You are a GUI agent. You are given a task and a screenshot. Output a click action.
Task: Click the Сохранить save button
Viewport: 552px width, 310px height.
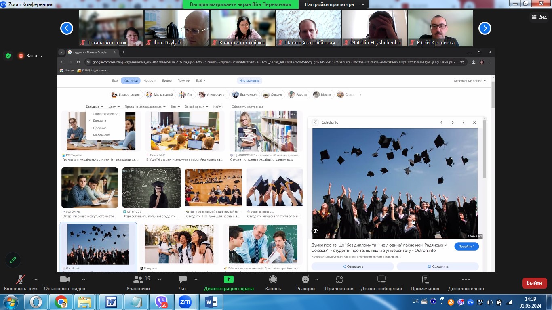[x=438, y=266]
